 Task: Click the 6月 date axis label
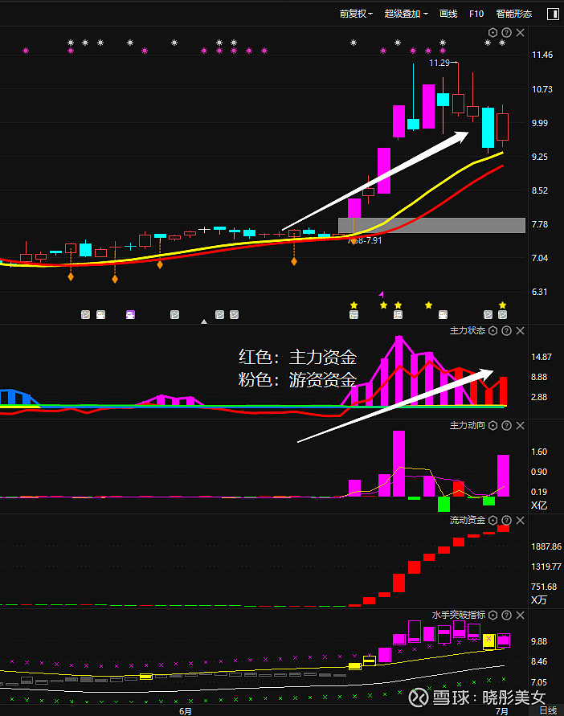pyautogui.click(x=185, y=711)
